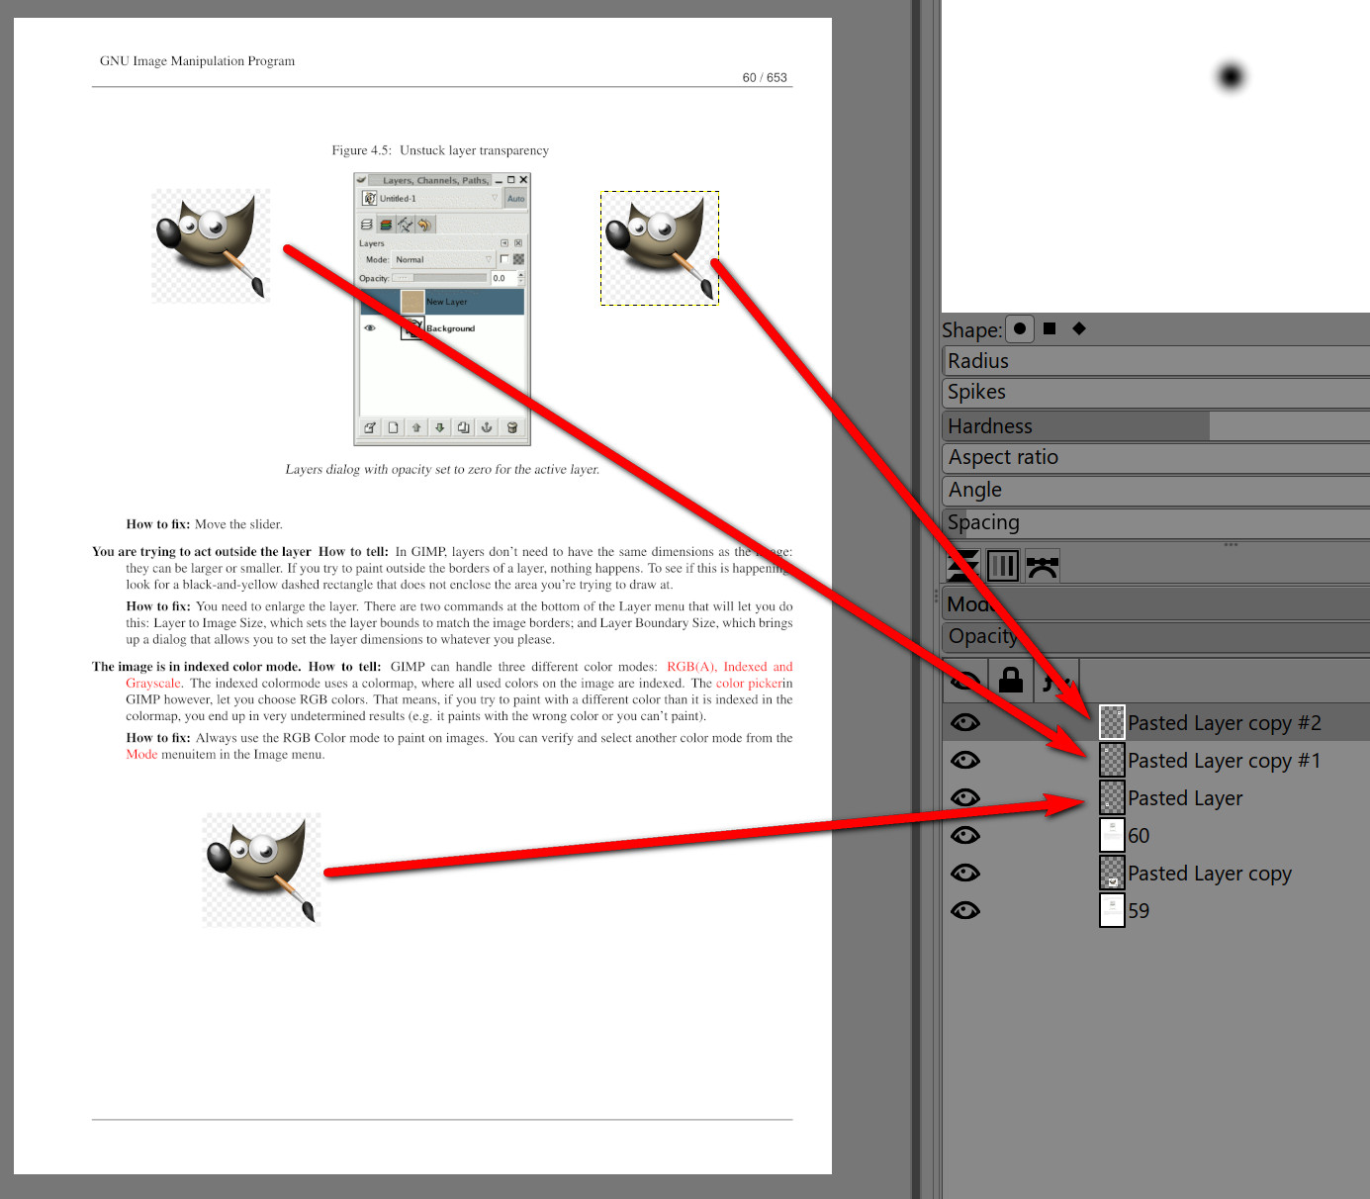Adjust the brush Hardness slider
The image size is (1370, 1199).
1155,426
